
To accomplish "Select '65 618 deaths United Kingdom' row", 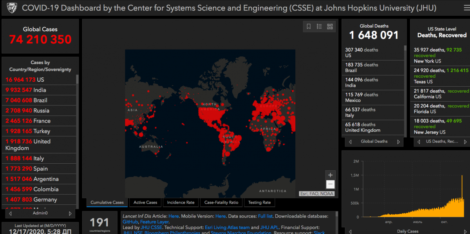I will 373,127.
